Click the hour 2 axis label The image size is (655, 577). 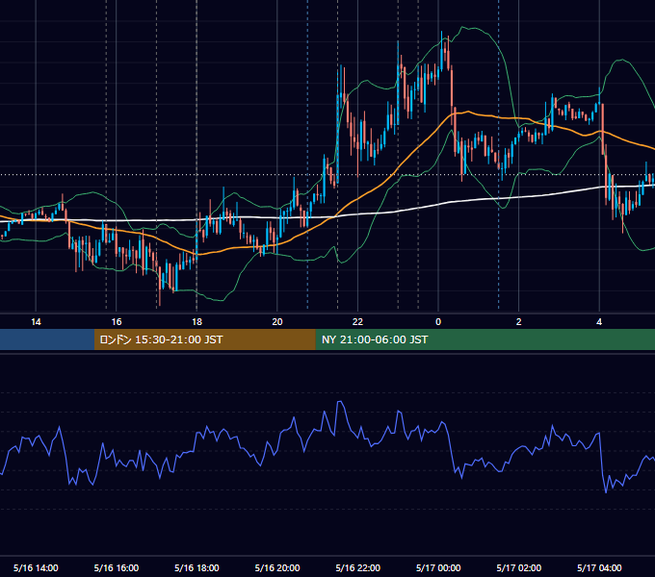point(519,322)
